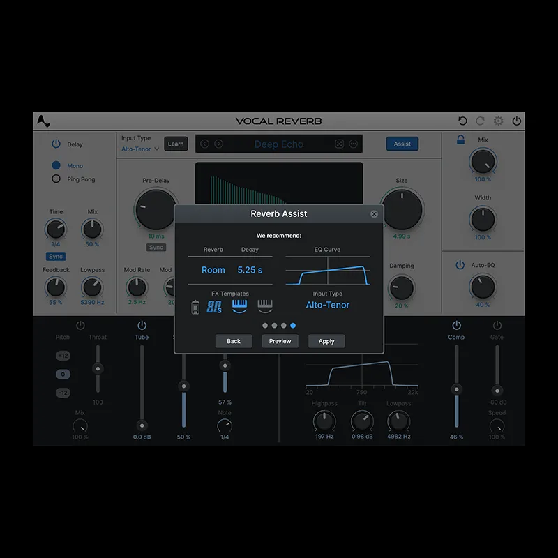Click the Learn button
Screen dimensions: 558x558
tap(176, 144)
